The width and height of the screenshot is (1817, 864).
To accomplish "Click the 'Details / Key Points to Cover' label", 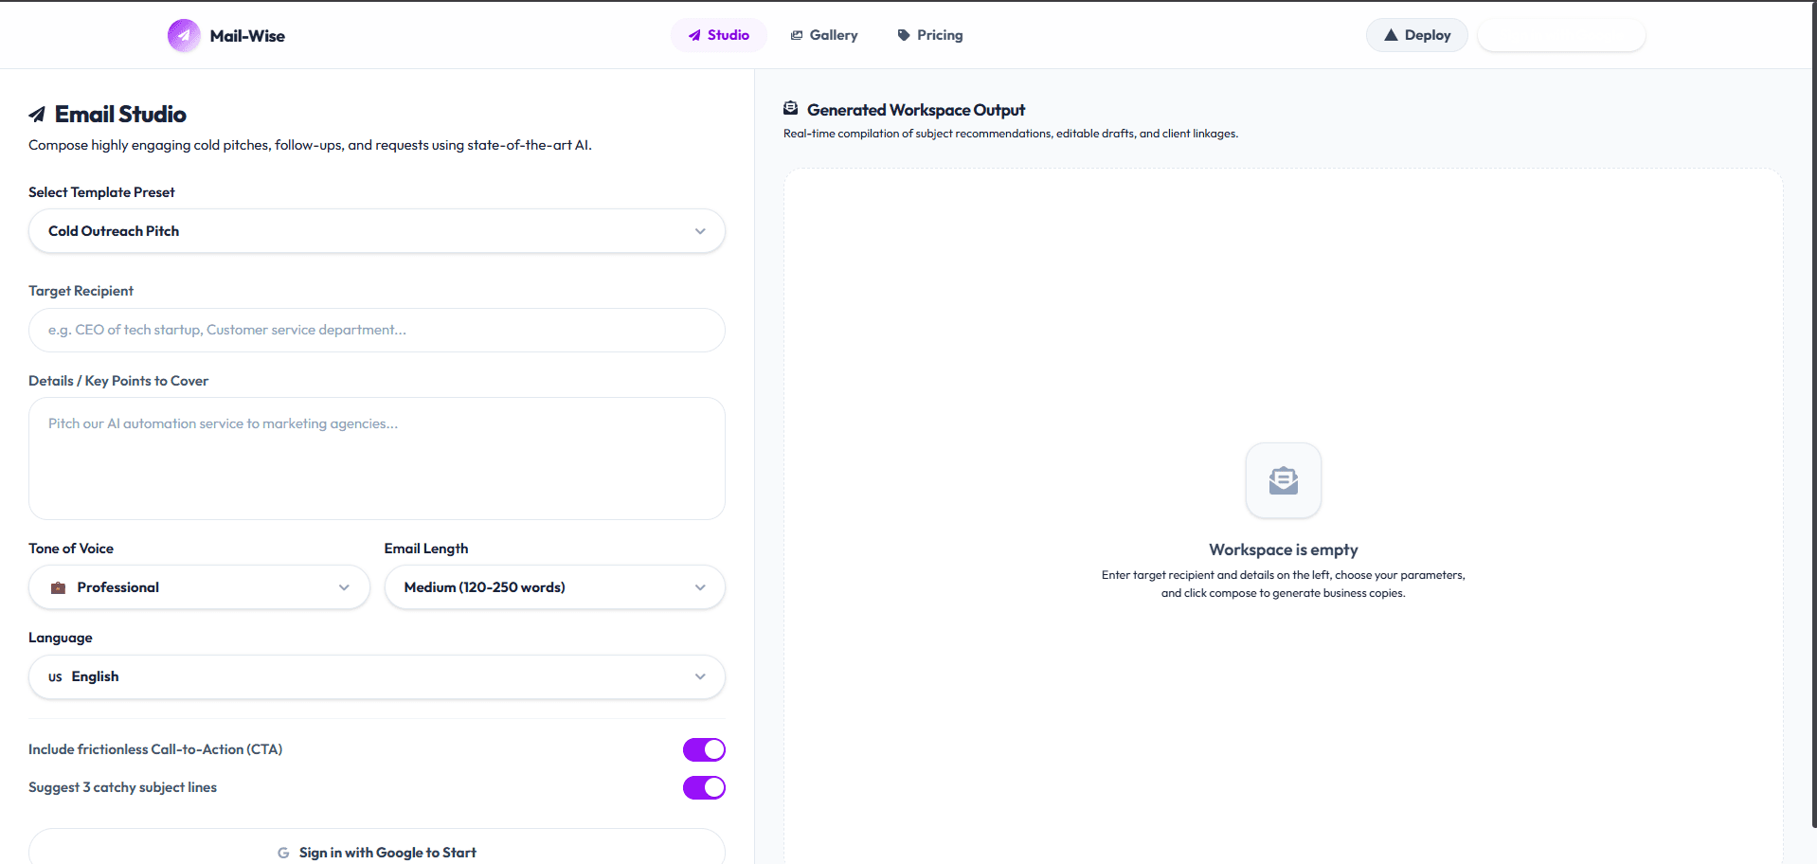I will (x=118, y=381).
